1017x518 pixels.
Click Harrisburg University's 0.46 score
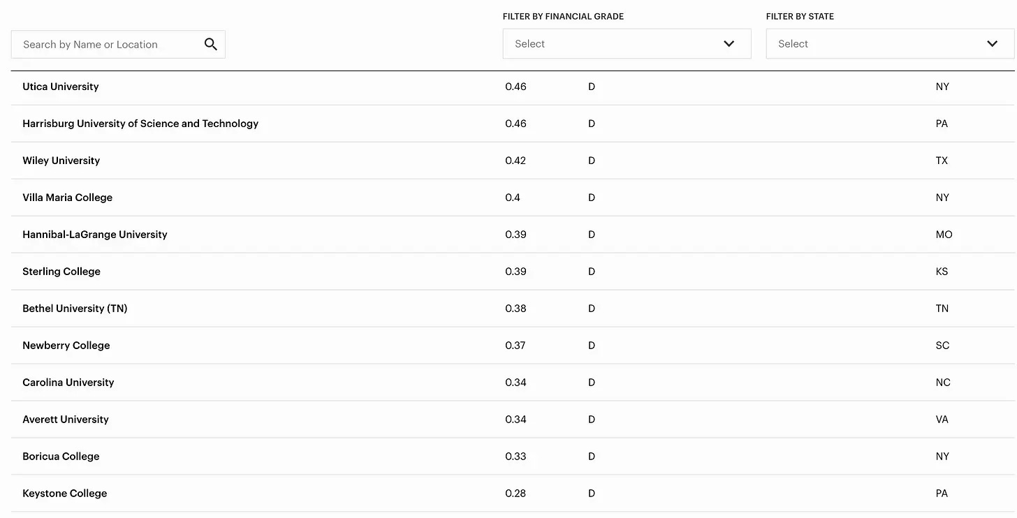pos(516,124)
